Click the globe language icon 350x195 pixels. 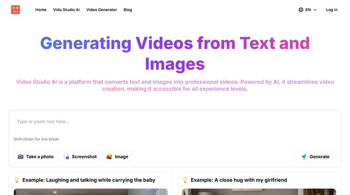click(301, 10)
